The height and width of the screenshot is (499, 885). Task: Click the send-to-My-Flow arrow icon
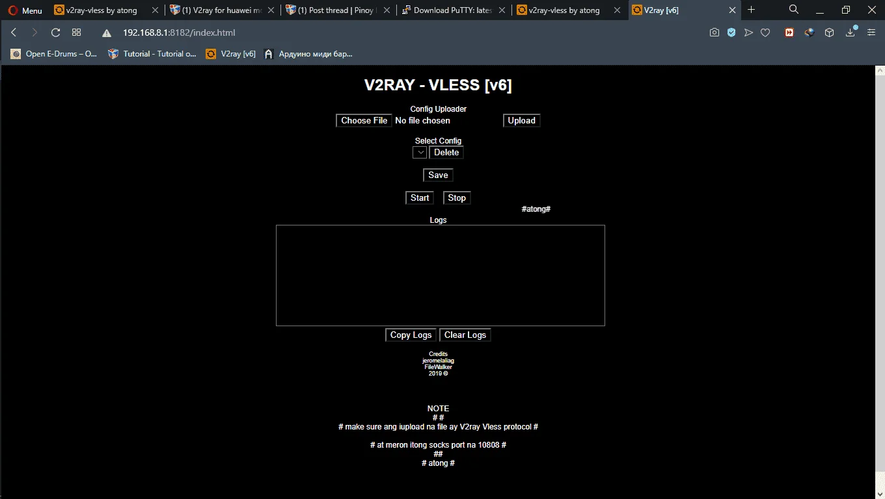(748, 32)
